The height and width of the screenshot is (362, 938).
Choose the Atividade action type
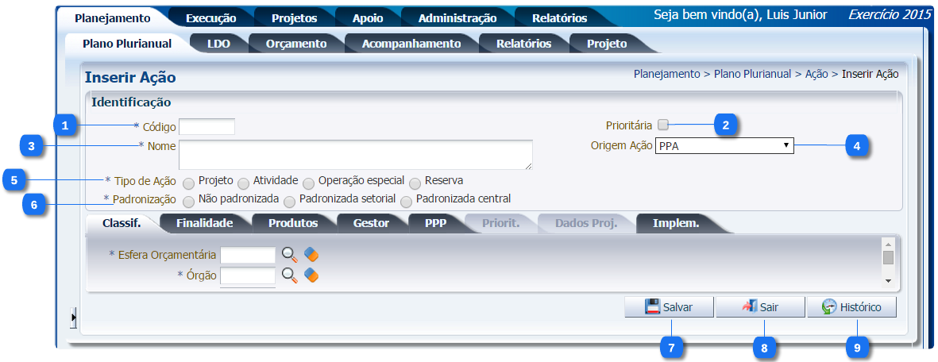coord(244,182)
